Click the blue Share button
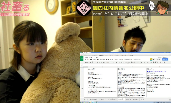 pyautogui.click(x=165, y=59)
